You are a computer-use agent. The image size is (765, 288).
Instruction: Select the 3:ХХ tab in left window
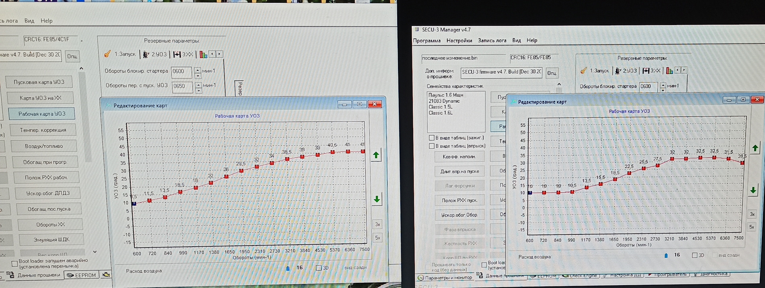point(183,54)
